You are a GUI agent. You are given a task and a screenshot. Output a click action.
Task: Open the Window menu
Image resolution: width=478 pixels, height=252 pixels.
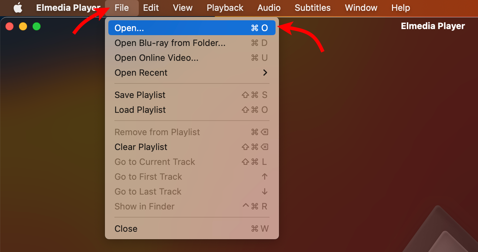pyautogui.click(x=361, y=8)
